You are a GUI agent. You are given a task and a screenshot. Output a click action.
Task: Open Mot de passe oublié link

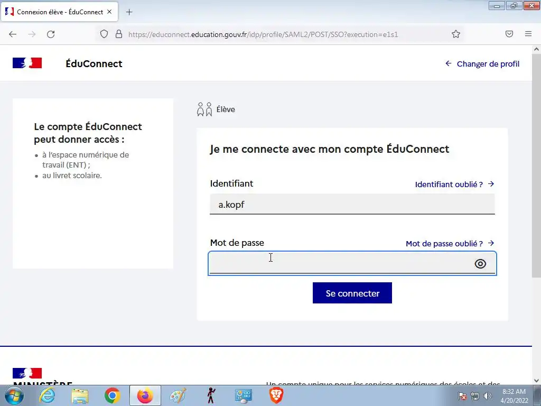450,244
